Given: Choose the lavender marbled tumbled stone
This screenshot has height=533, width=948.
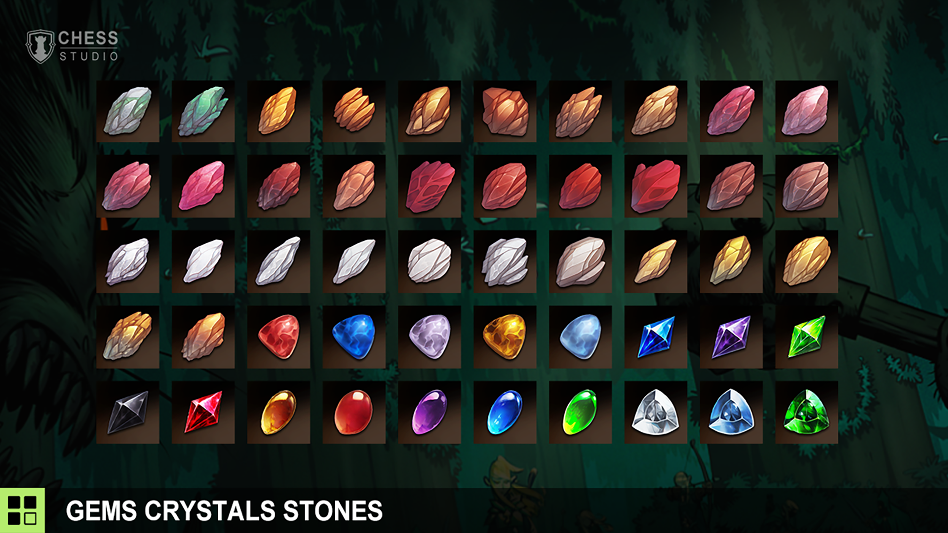Looking at the screenshot, I should pyautogui.click(x=430, y=337).
